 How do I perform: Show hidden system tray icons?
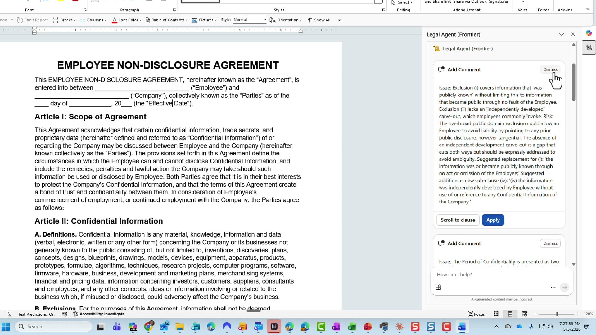click(496, 327)
